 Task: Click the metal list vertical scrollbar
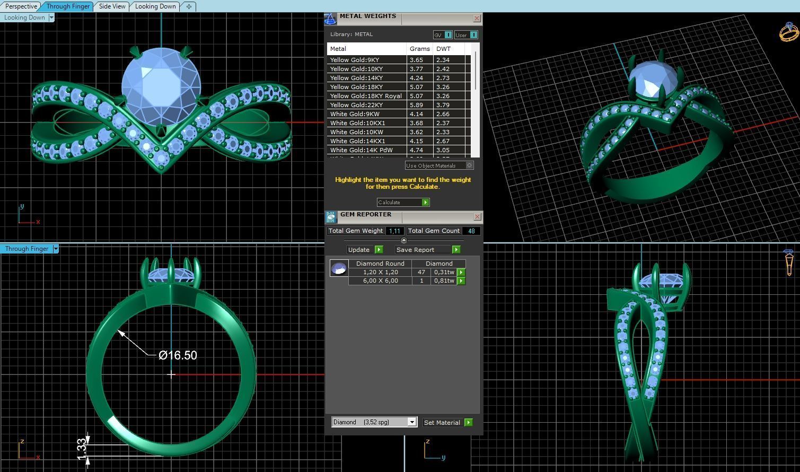pyautogui.click(x=476, y=71)
